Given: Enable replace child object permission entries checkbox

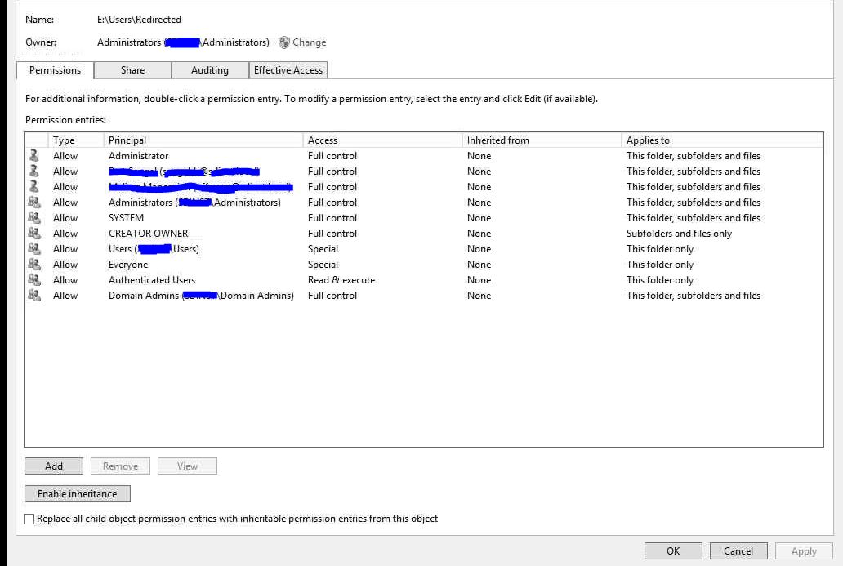Looking at the screenshot, I should [x=29, y=519].
